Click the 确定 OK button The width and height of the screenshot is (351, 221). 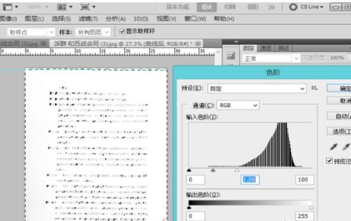(339, 88)
